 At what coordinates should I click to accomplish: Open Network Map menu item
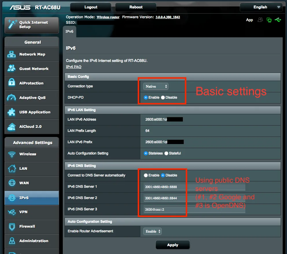pyautogui.click(x=32, y=54)
